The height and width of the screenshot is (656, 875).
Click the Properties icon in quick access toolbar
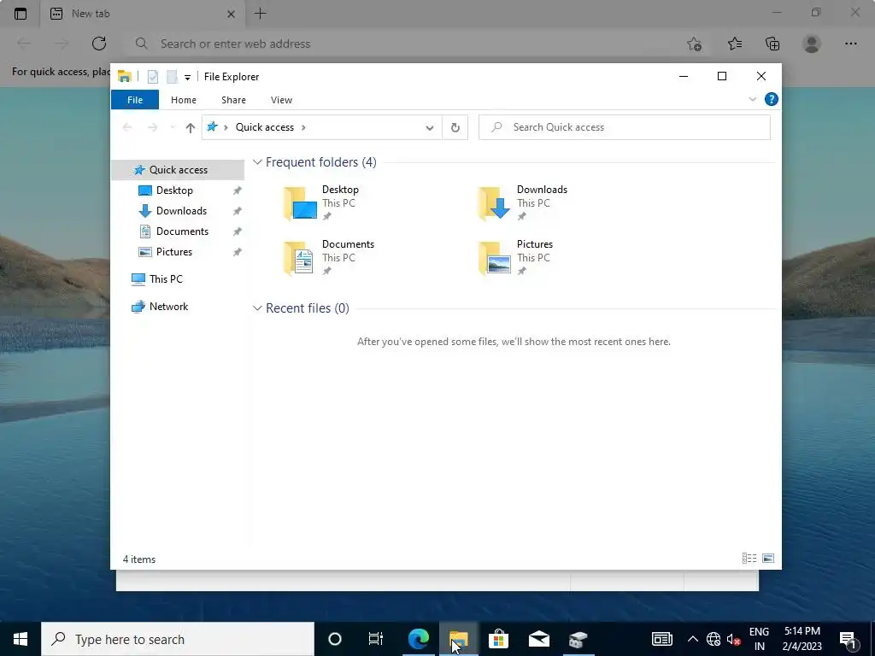click(x=153, y=77)
